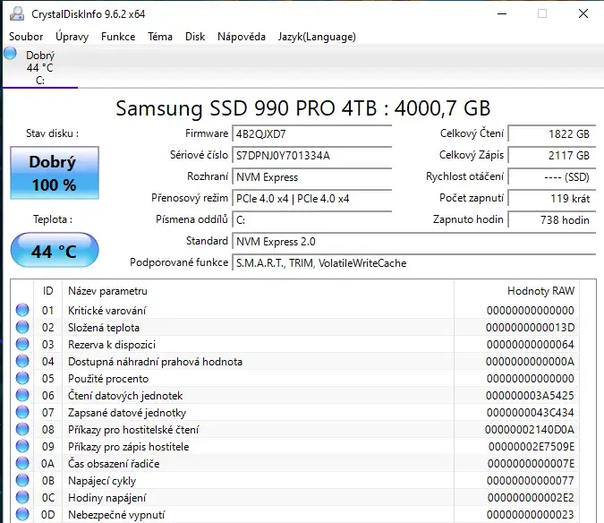Click the Počet zapnutí value 119 krát
Screen dimensions: 604x523
click(x=552, y=199)
